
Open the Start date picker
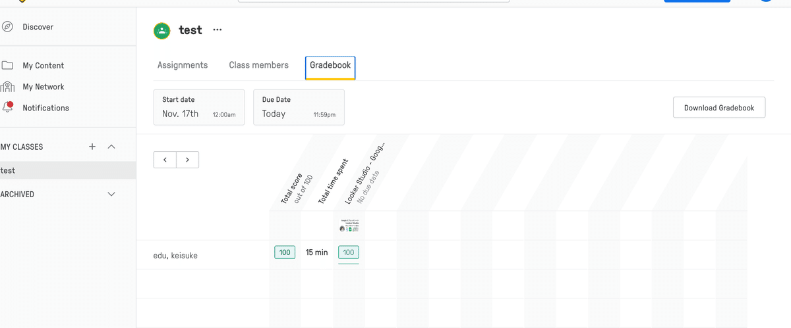(198, 107)
